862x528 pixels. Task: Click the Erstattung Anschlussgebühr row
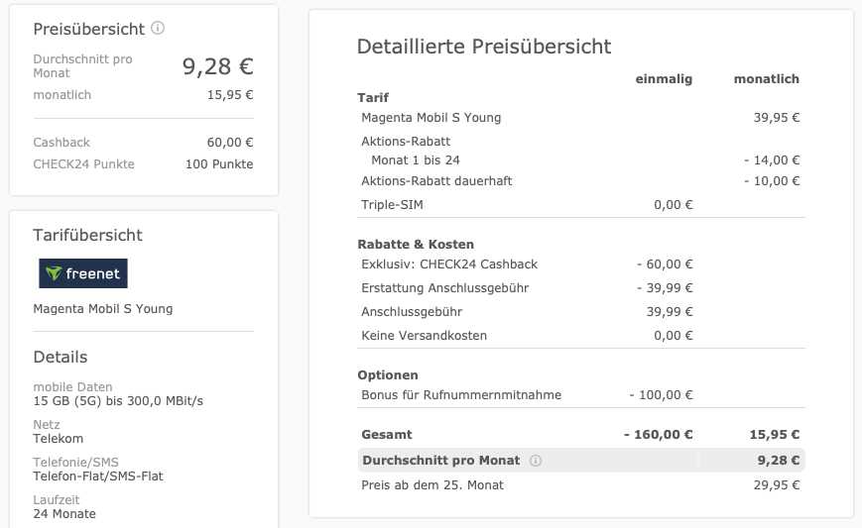click(x=580, y=287)
